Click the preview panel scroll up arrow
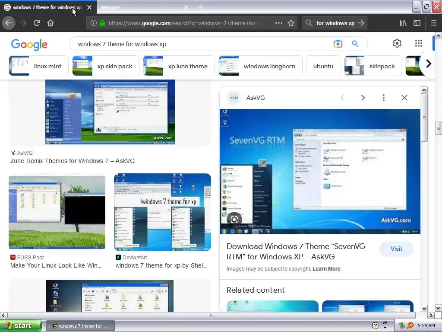Image resolution: width=442 pixels, height=332 pixels. point(424,90)
